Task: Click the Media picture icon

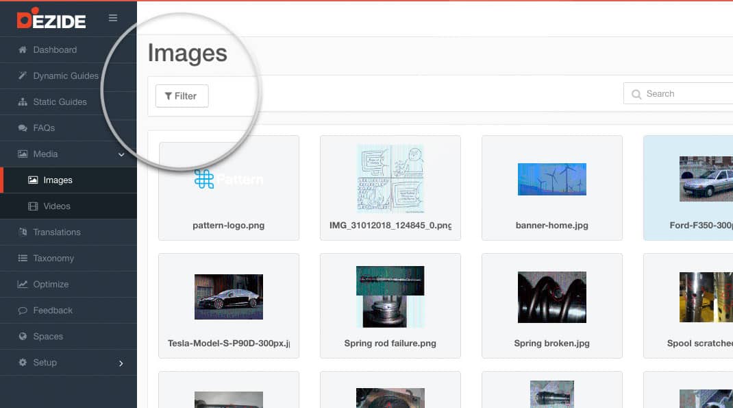Action: [23, 154]
